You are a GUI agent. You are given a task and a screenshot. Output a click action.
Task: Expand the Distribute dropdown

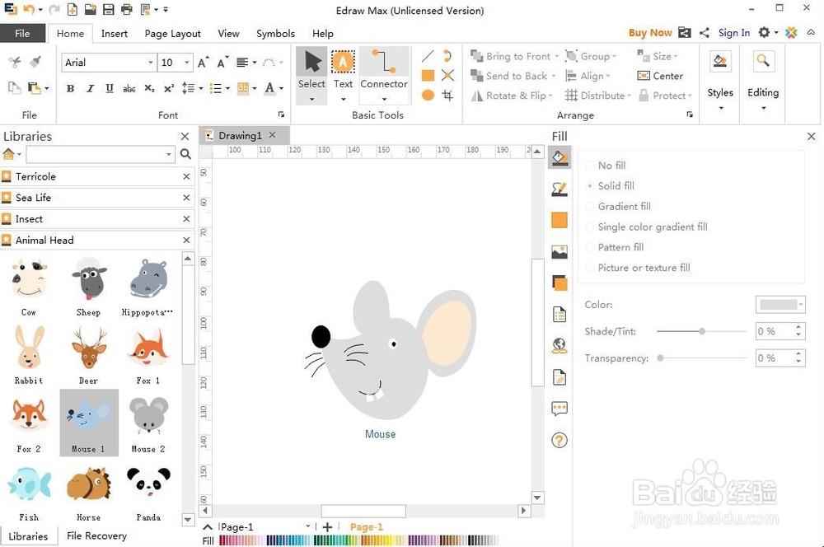[x=629, y=96]
